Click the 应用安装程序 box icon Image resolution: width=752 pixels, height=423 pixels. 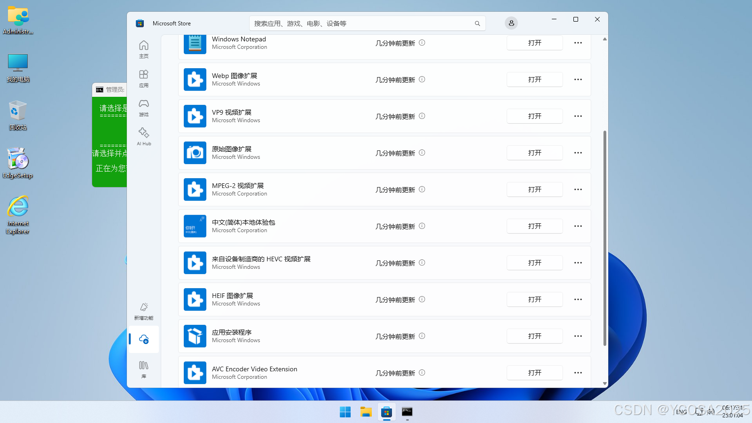[x=195, y=336]
